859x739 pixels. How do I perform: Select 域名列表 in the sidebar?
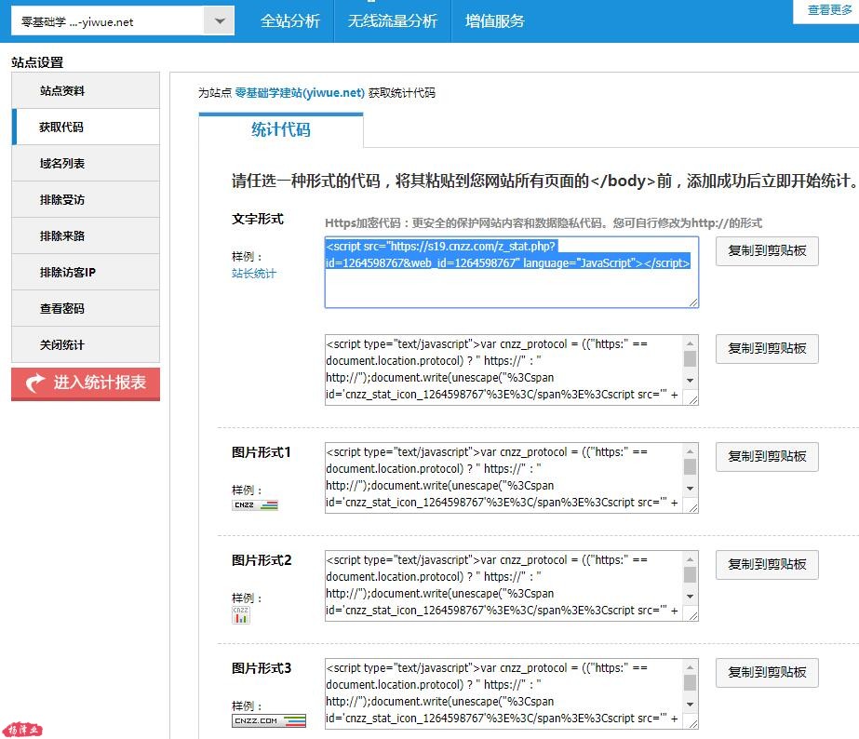click(86, 163)
